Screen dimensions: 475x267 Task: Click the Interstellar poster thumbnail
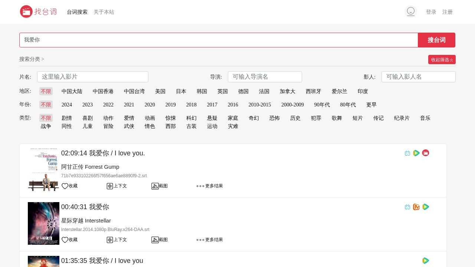[43, 223]
